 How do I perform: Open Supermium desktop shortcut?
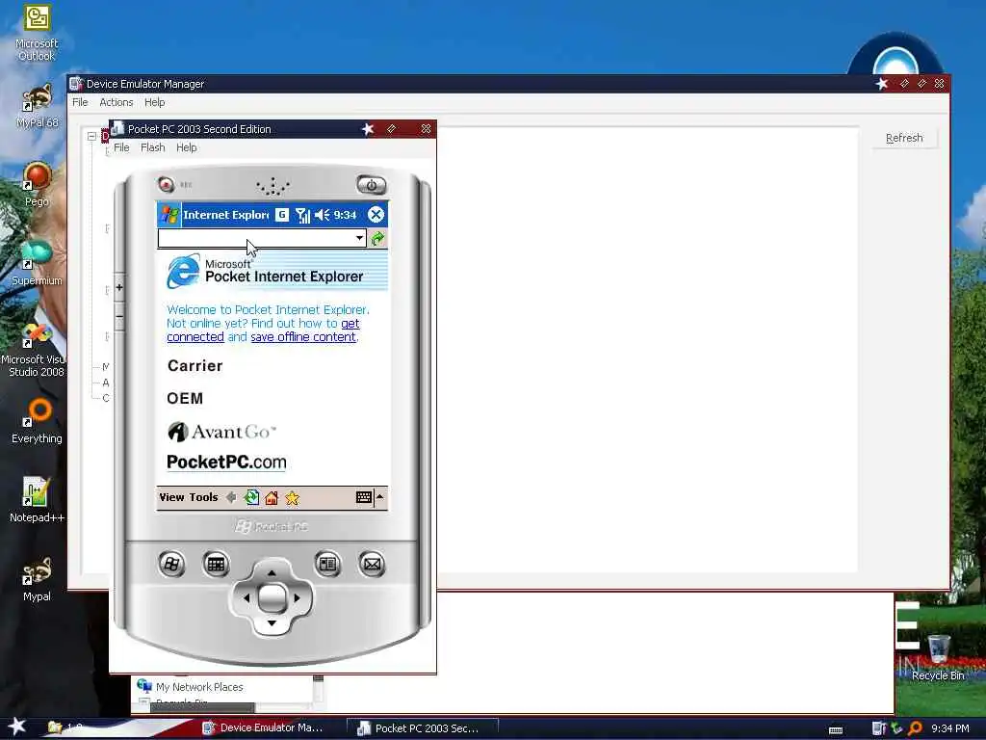[37, 264]
